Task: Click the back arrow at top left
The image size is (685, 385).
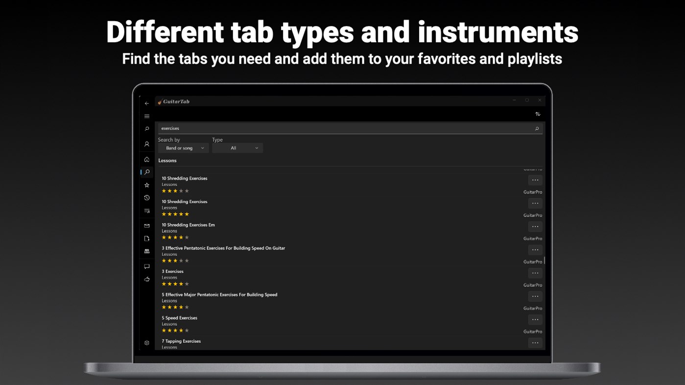Action: click(x=146, y=103)
